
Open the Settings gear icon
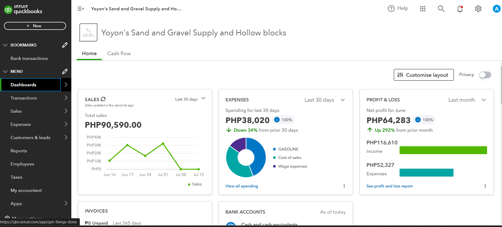478,9
